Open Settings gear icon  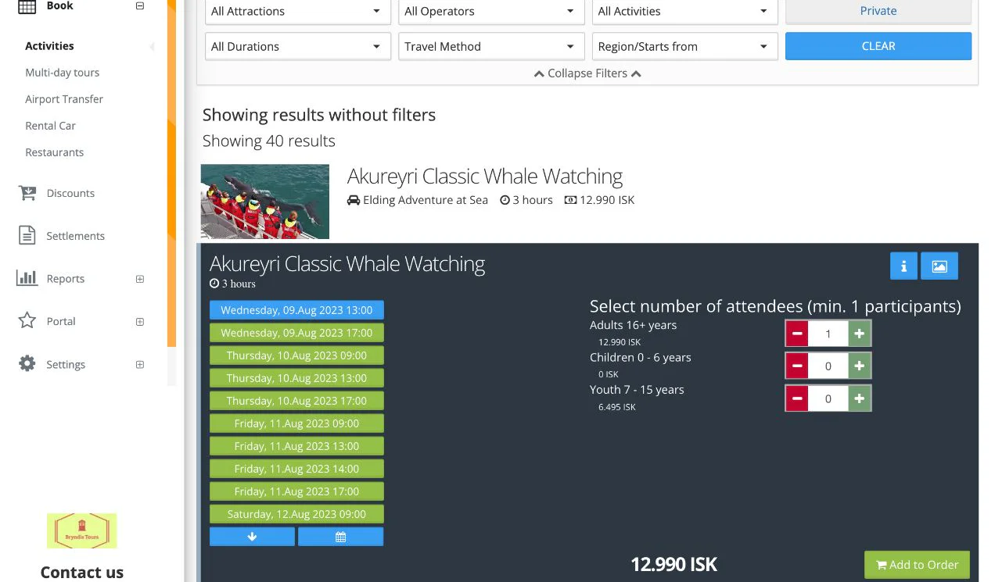tap(27, 364)
